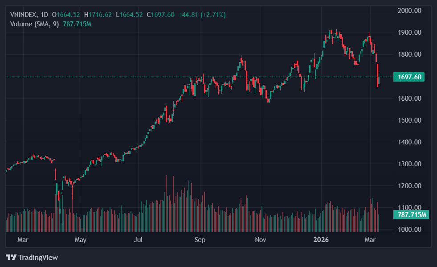Click the Nov label on time axis
Image resolution: width=437 pixels, height=267 pixels.
pyautogui.click(x=260, y=240)
